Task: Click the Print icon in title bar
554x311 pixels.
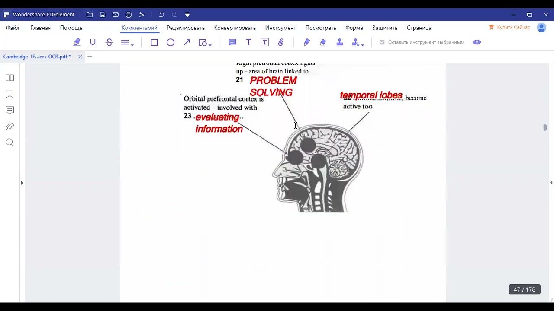Action: [x=129, y=15]
